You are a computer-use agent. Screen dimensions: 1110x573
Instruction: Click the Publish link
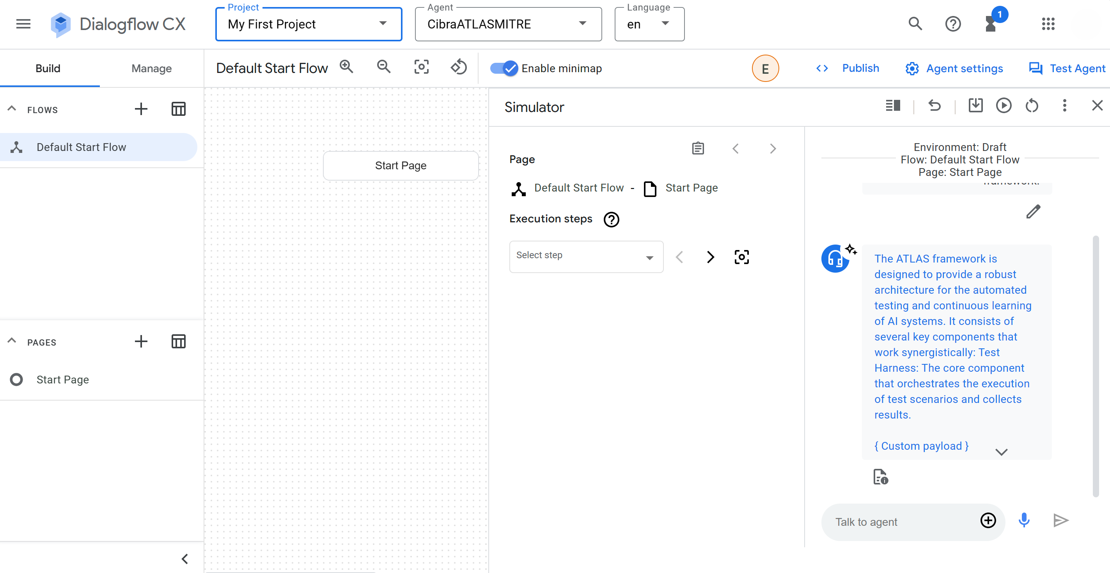coord(860,68)
